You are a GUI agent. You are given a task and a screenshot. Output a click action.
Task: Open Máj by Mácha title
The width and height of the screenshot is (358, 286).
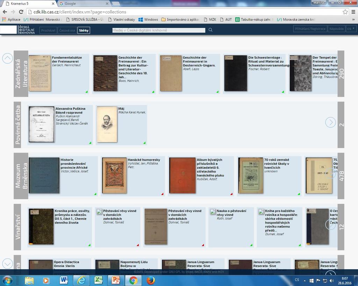point(121,109)
